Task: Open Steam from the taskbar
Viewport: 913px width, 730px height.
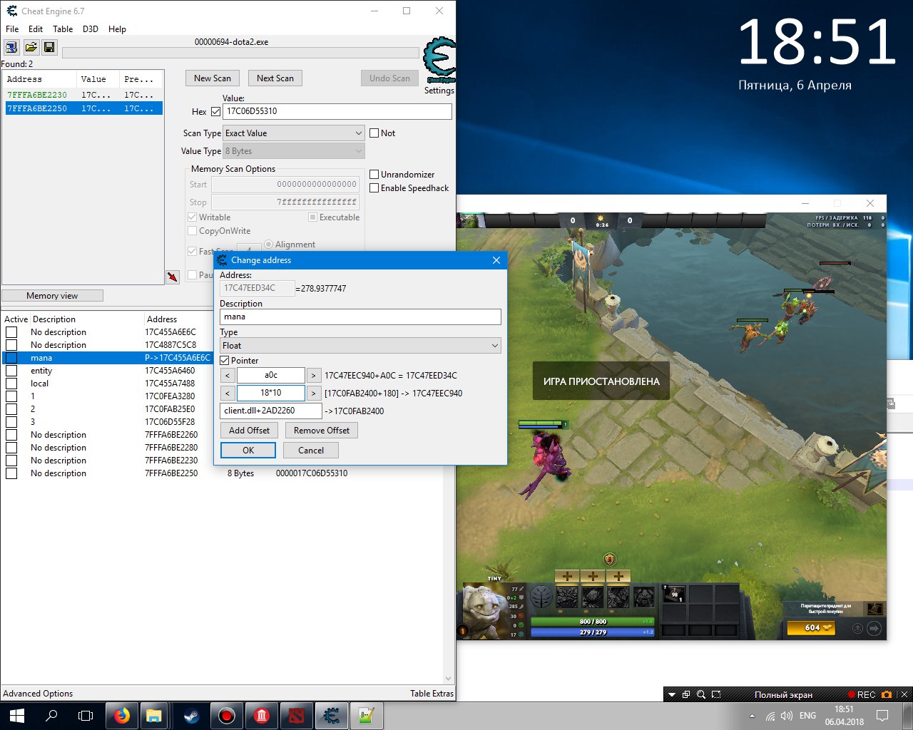Action: pos(191,716)
